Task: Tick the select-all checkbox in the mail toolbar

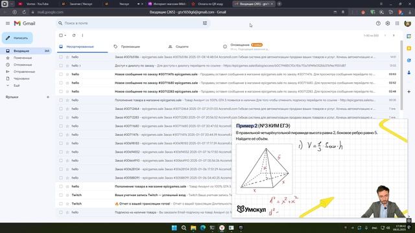Action: click(x=61, y=35)
